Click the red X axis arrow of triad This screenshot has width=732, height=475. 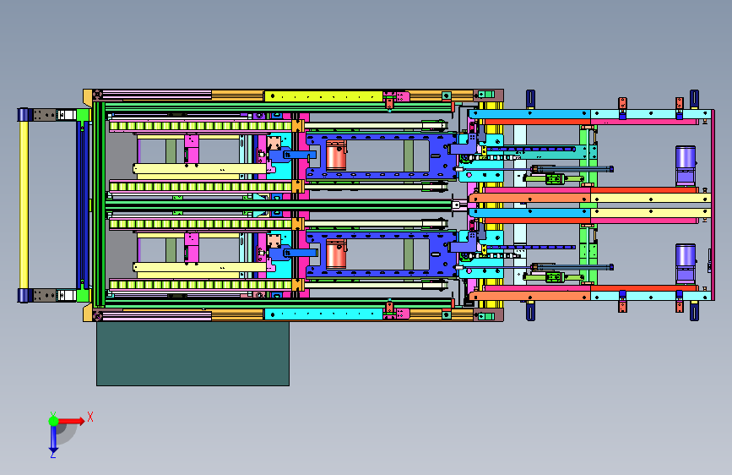point(71,421)
